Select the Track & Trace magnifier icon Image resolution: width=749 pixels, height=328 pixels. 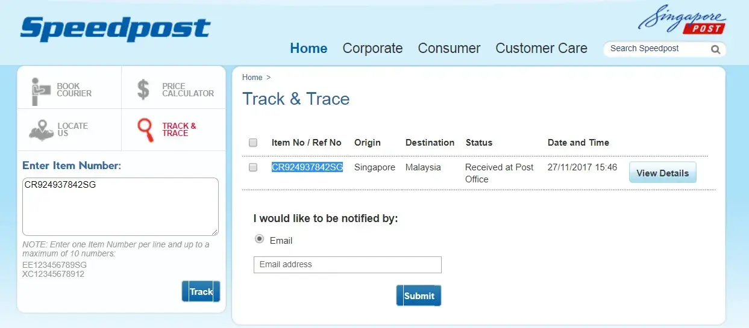[x=145, y=129]
